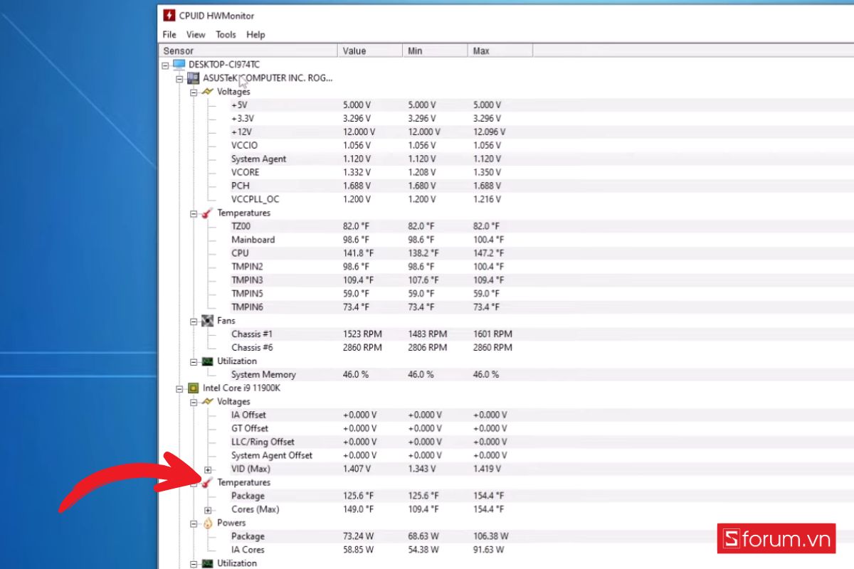Click the Temperatures thermometer icon under ASUSTeK mainboard
Image resolution: width=854 pixels, height=569 pixels.
(x=207, y=213)
